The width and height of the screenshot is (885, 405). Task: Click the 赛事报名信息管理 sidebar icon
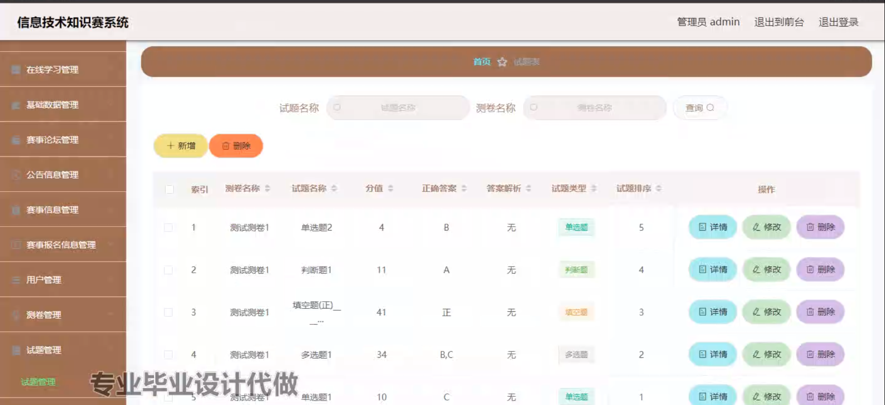[16, 245]
